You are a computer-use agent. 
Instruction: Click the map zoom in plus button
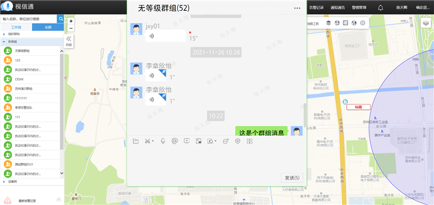tap(71, 21)
